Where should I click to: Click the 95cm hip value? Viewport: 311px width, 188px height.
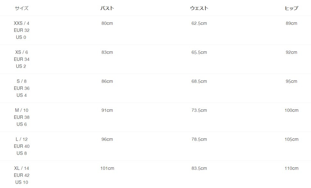[x=291, y=81]
